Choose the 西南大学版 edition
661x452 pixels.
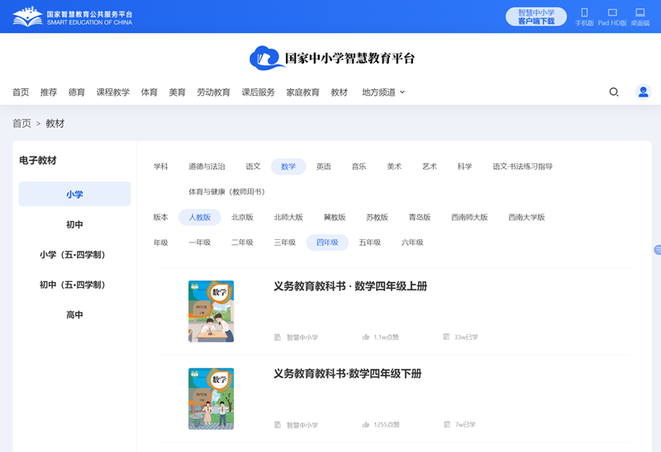[526, 217]
